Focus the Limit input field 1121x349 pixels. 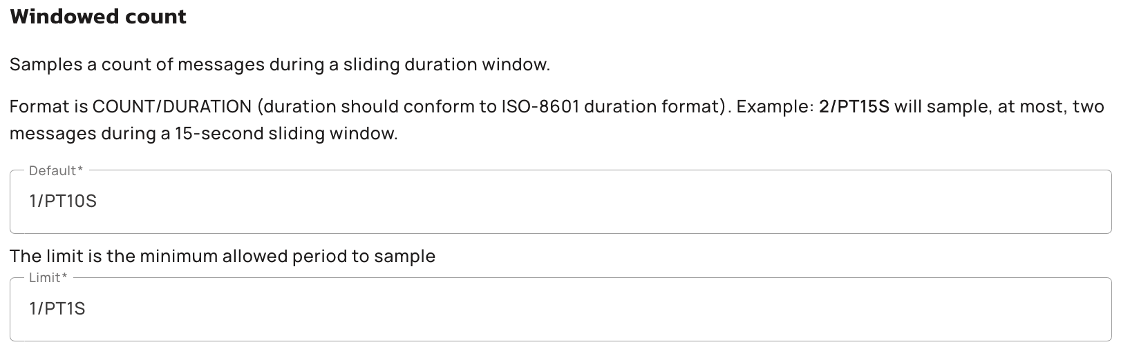(x=560, y=310)
